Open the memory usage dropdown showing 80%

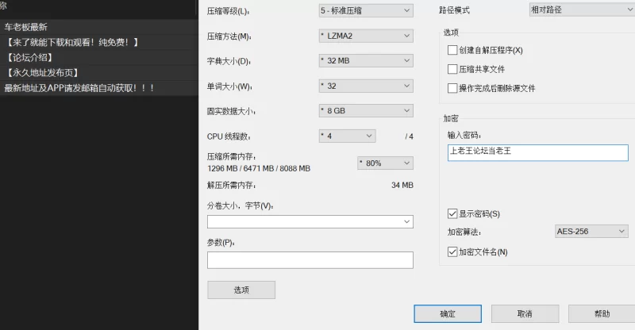pyautogui.click(x=385, y=163)
